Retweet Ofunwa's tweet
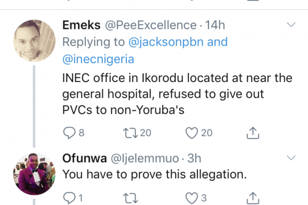The width and height of the screenshot is (308, 205). [130, 198]
